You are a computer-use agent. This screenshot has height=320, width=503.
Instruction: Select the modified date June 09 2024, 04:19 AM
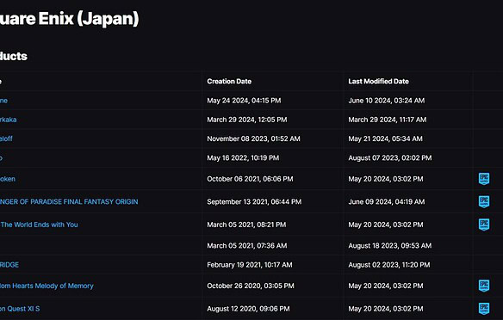pyautogui.click(x=386, y=202)
